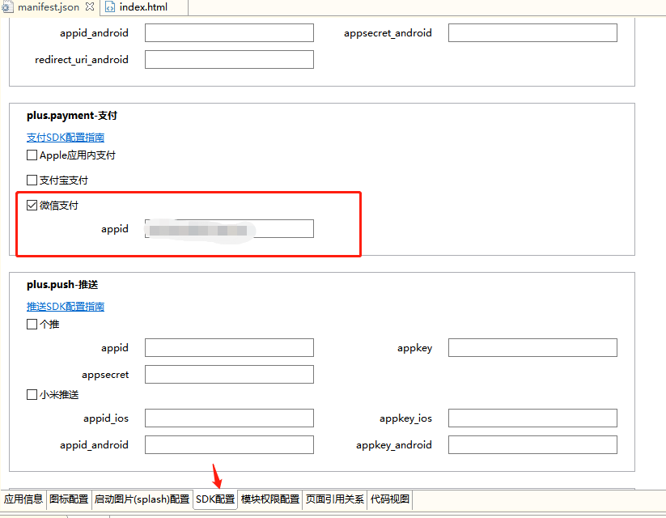666x518 pixels.
Task: Toggle the 小米推送 checkbox
Action: point(32,395)
